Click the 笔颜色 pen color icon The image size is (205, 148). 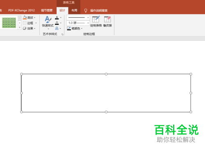[x=69, y=29]
